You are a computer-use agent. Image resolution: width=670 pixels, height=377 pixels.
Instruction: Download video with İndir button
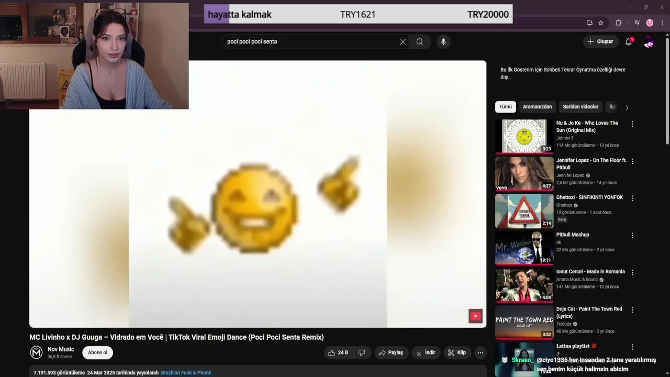click(426, 353)
